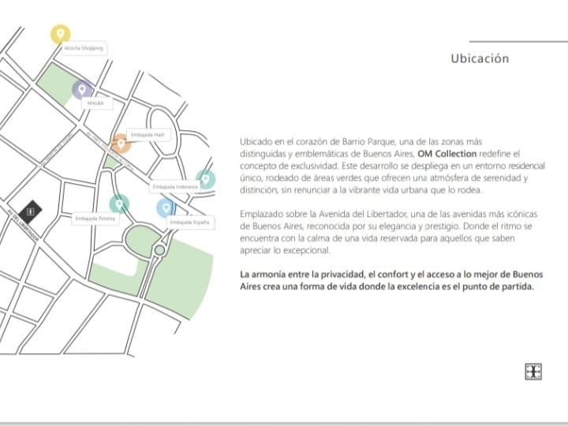Select the teal Embajada Polonia pin
Viewport: 568px width, 426px height.
point(119,204)
